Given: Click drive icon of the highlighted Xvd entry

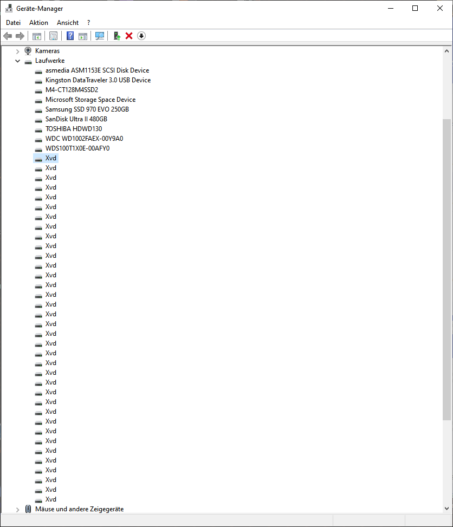Looking at the screenshot, I should pos(38,159).
